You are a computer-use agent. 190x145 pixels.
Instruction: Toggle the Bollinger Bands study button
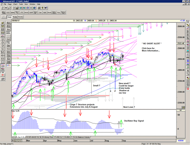pos(8,32)
